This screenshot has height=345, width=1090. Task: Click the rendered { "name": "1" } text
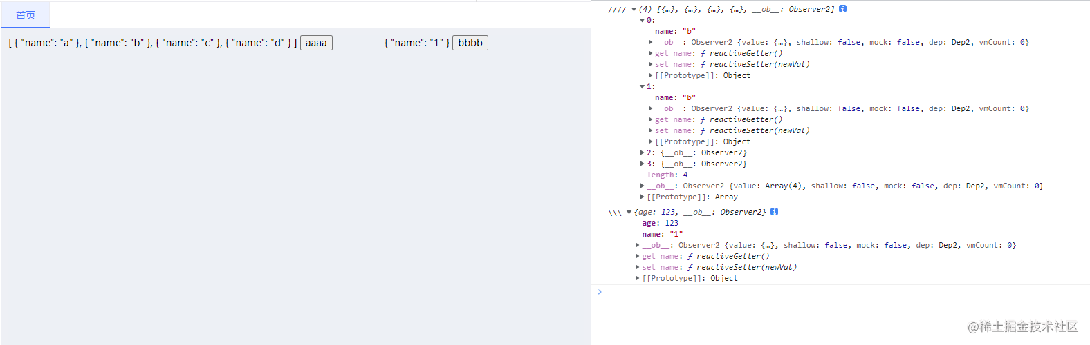(417, 43)
